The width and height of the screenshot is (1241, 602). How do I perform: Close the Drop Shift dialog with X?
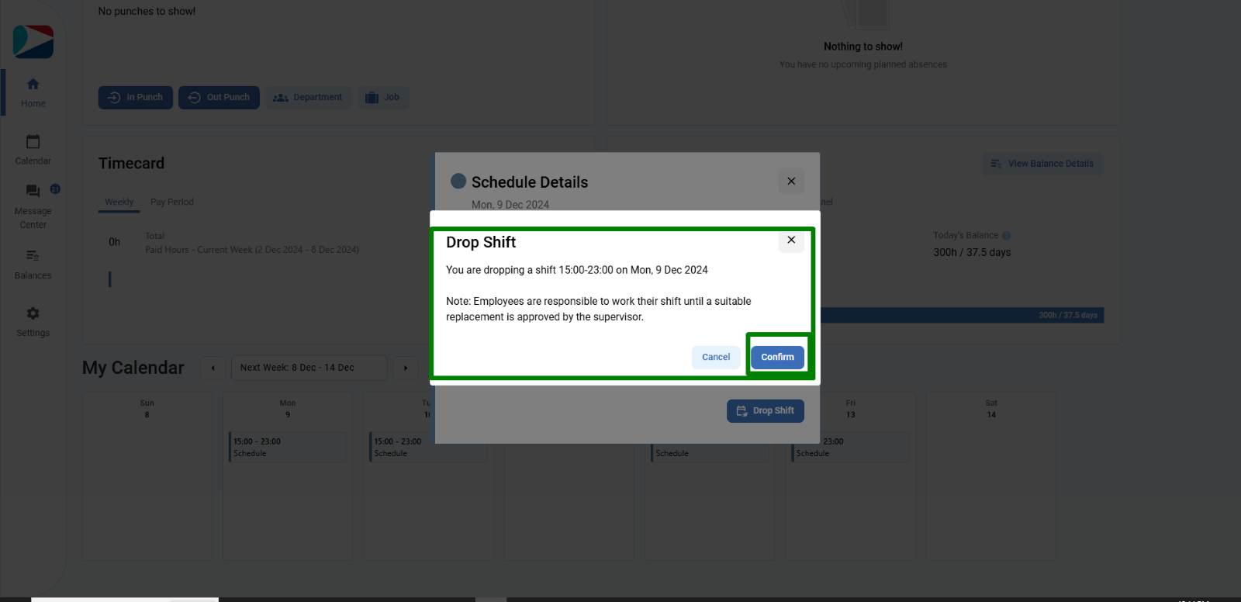click(x=791, y=240)
